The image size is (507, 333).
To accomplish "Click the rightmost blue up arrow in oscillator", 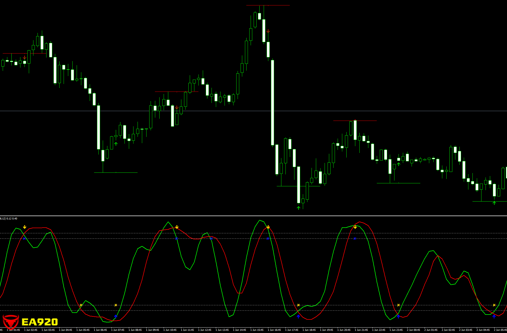I will (494, 316).
